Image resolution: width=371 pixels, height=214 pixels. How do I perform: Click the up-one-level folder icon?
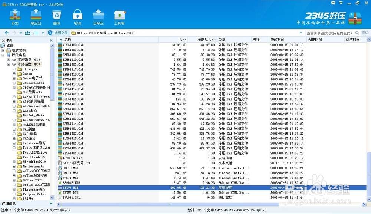click(27, 33)
